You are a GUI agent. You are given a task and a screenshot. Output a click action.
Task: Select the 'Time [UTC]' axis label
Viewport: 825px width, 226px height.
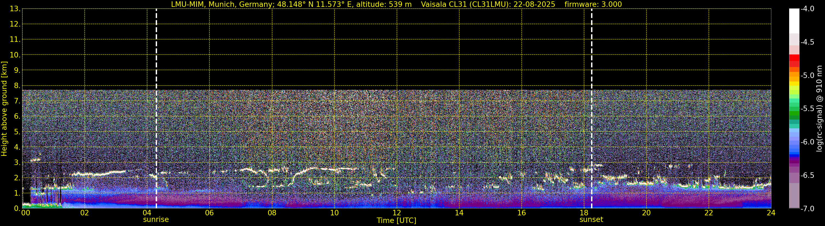396,221
